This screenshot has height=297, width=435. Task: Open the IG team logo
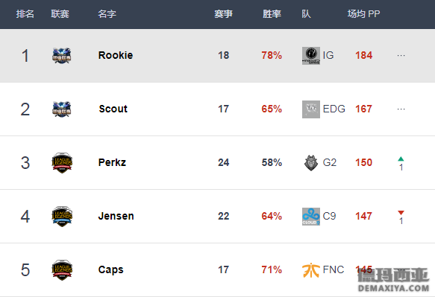point(311,56)
